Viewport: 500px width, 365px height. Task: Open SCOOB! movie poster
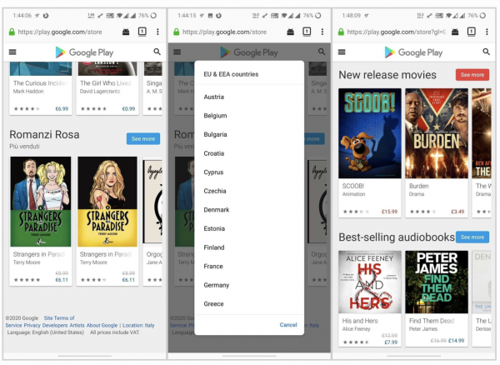coord(369,133)
